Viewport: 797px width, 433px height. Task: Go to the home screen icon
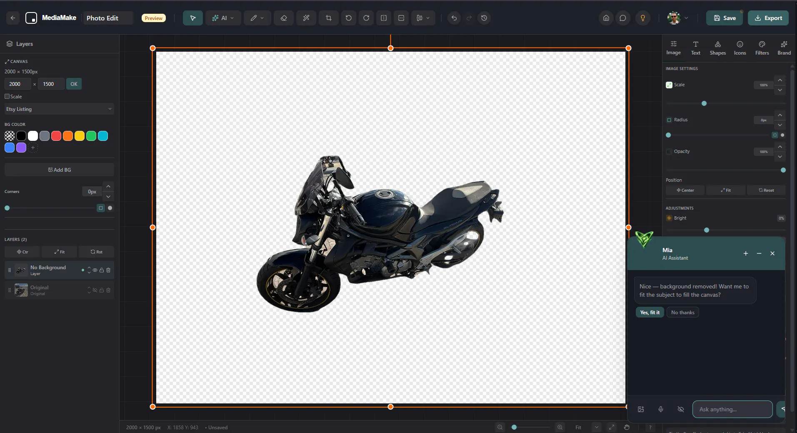606,18
